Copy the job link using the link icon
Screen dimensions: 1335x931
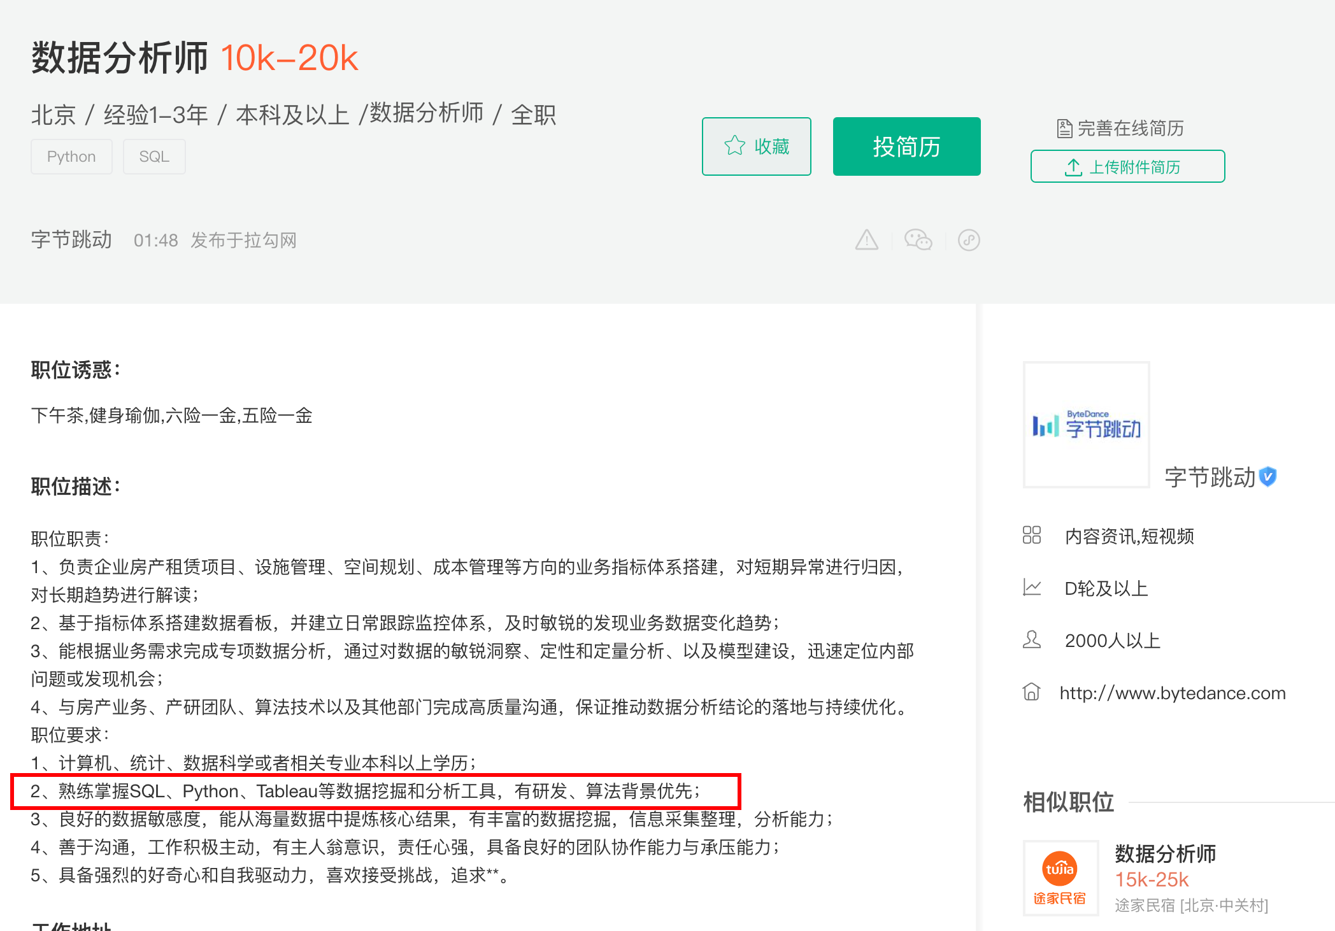click(969, 240)
